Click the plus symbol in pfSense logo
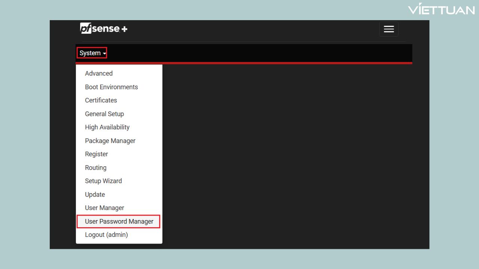The width and height of the screenshot is (479, 269). tap(124, 29)
